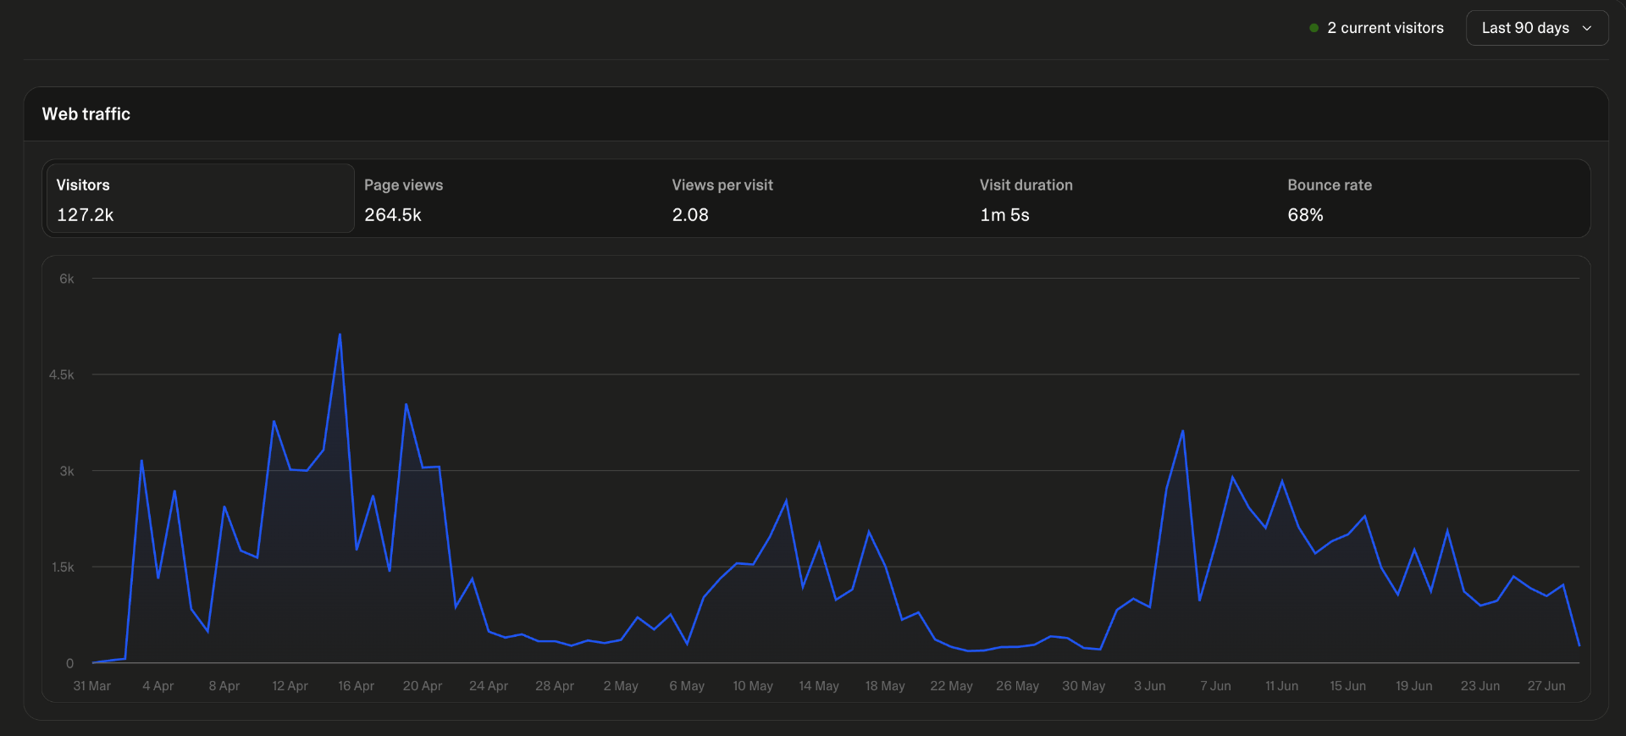Click the 6k y-axis label
The width and height of the screenshot is (1626, 736).
click(67, 279)
